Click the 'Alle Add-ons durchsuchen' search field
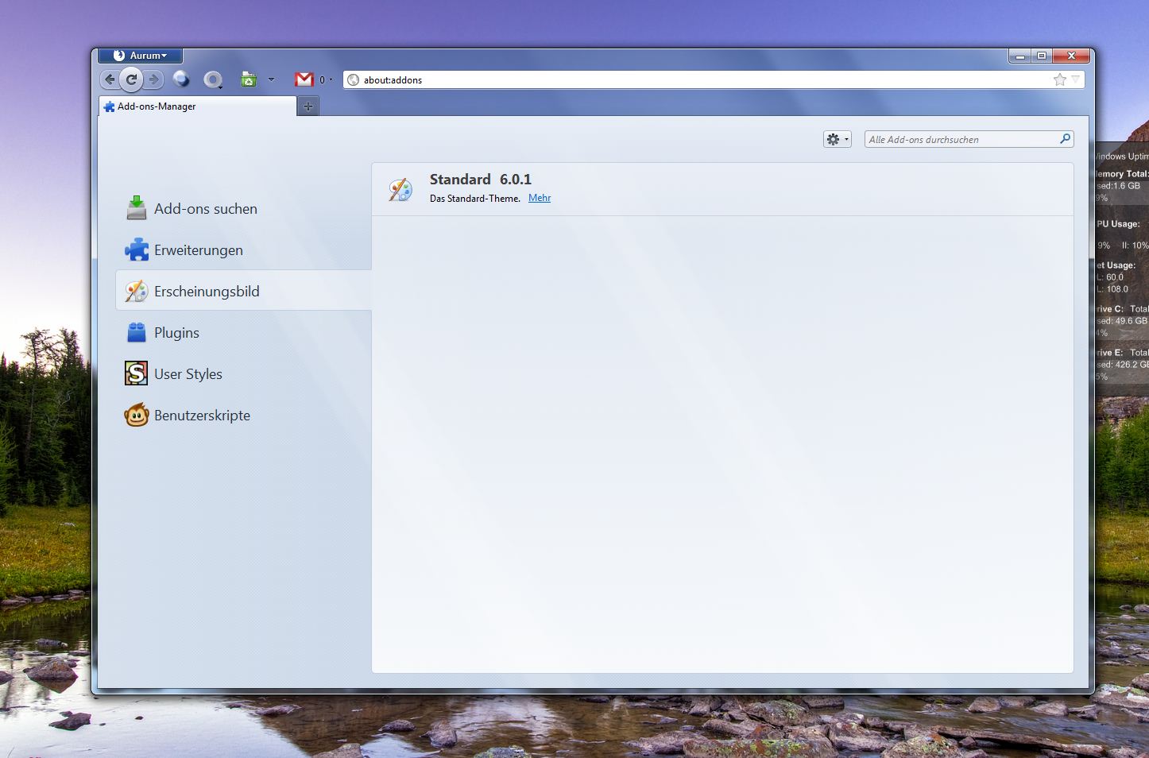The height and width of the screenshot is (758, 1149). pos(969,139)
